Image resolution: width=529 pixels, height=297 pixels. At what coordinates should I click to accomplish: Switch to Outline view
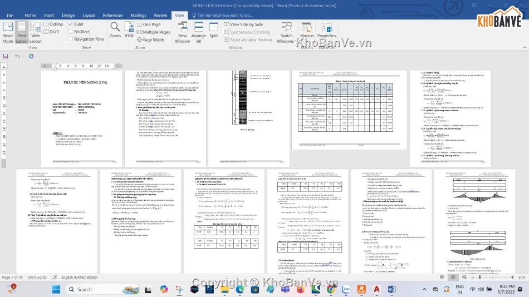(53, 24)
